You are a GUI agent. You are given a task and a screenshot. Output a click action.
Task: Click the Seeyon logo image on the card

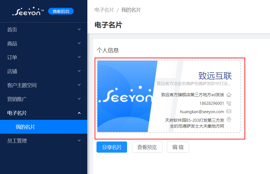coord(125,94)
